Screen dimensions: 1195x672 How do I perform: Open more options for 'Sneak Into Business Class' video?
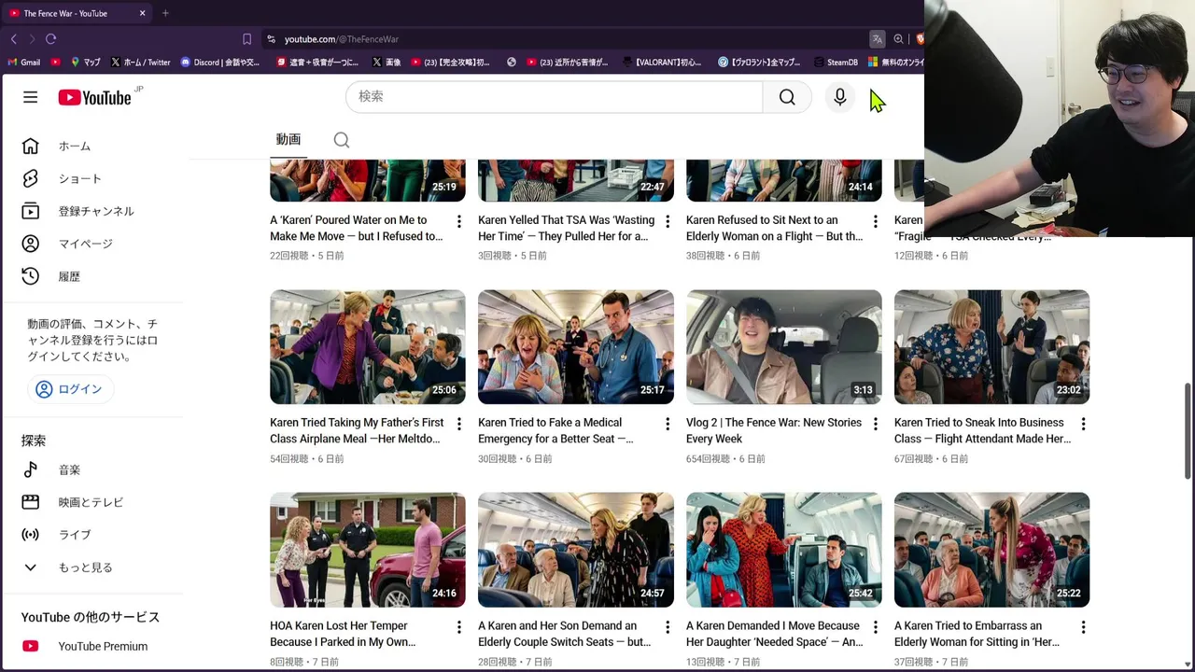pyautogui.click(x=1083, y=424)
